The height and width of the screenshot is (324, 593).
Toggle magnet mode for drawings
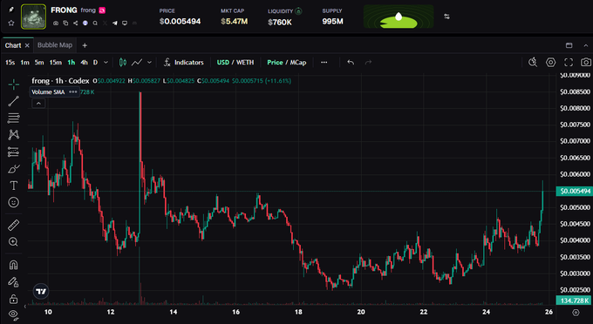point(13,265)
